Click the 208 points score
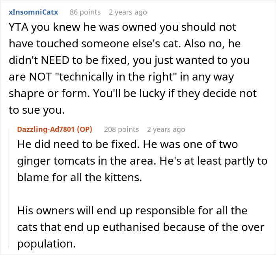Viewport: 276px width, 255px height. 121,129
